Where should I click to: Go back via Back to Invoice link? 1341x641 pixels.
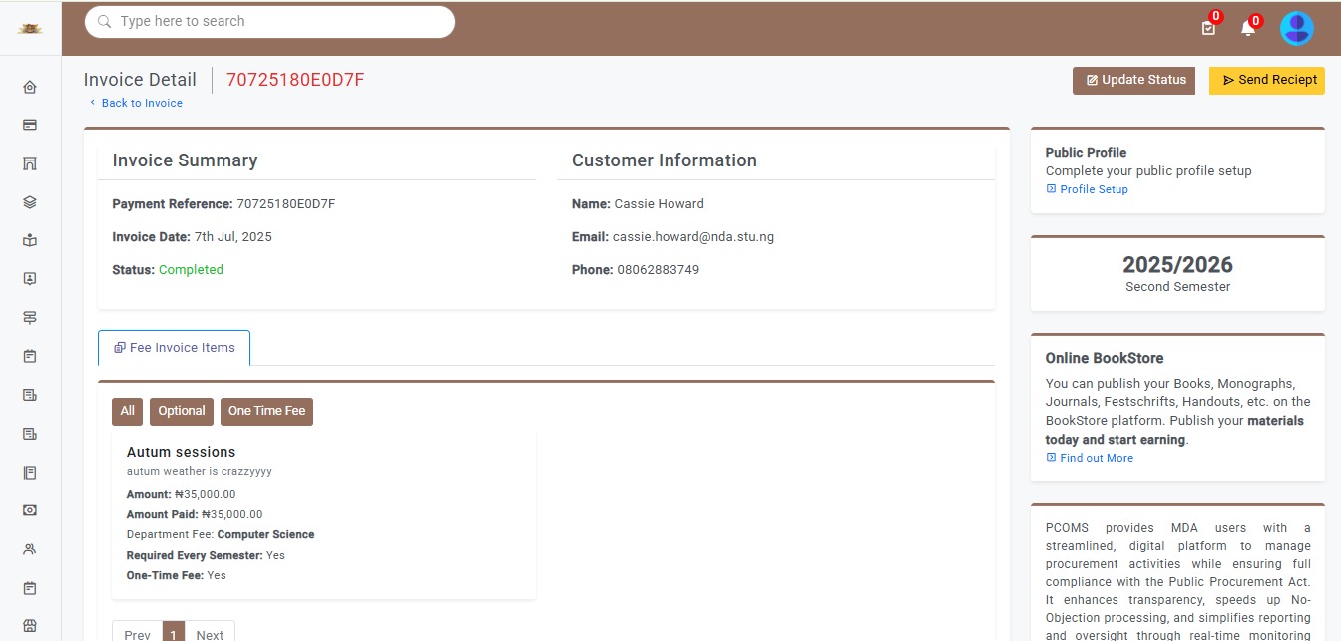pos(141,103)
